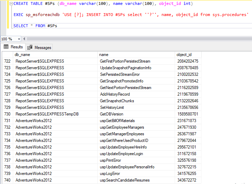Image resolution: width=252 pixels, height=184 pixels.
Task: Click the grid corner to select all cells
Action: click(x=7, y=55)
